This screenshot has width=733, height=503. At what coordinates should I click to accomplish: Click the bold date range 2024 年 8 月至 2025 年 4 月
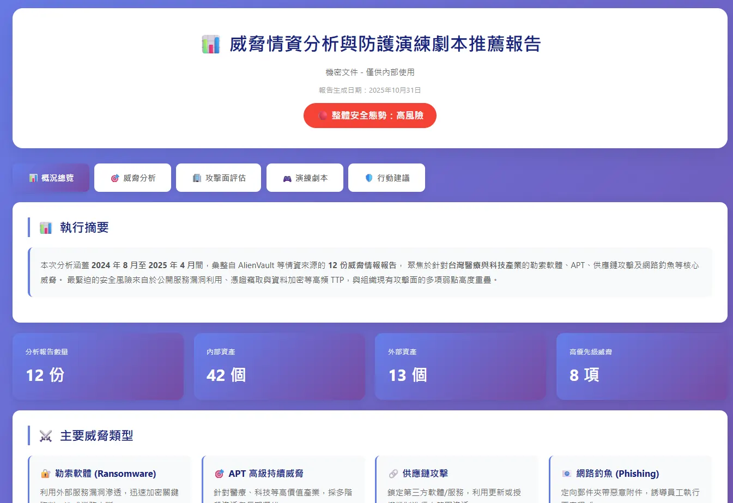[144, 265]
